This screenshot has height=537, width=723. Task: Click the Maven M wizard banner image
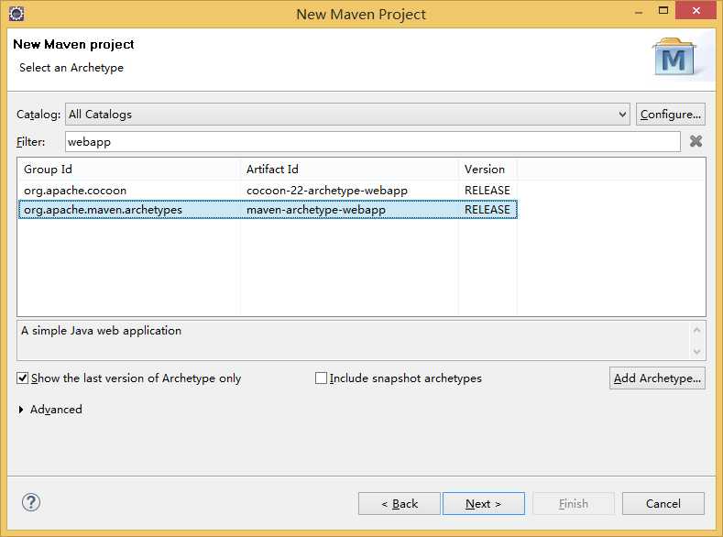[x=674, y=58]
